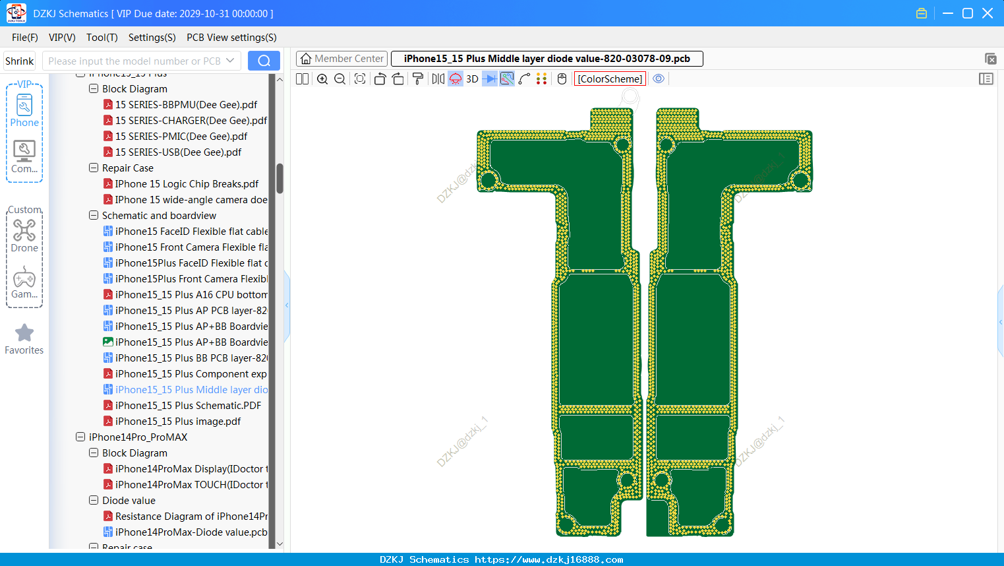Open the Favorites star
The image size is (1004, 566).
[24, 339]
